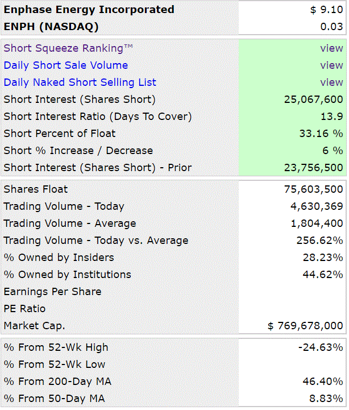The image size is (349, 410).
Task: Click the 200-Day MA value 46.40%
Action: (x=323, y=382)
